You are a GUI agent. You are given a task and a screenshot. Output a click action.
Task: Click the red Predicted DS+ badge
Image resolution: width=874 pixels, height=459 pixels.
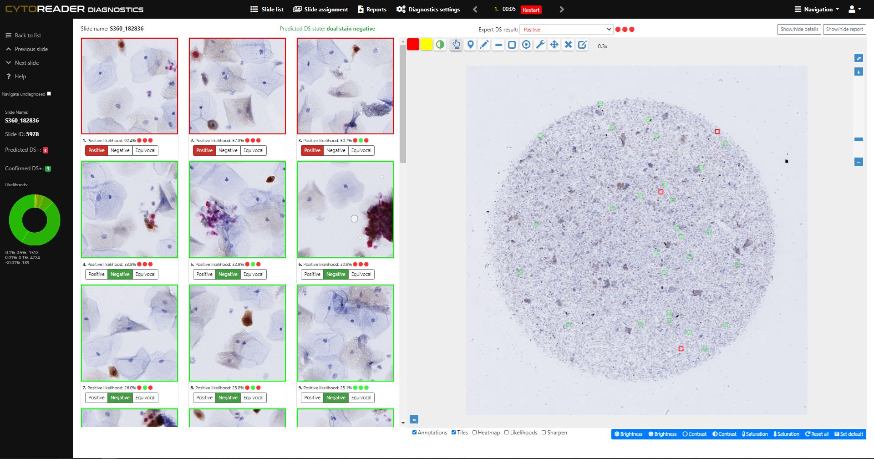pyautogui.click(x=46, y=150)
